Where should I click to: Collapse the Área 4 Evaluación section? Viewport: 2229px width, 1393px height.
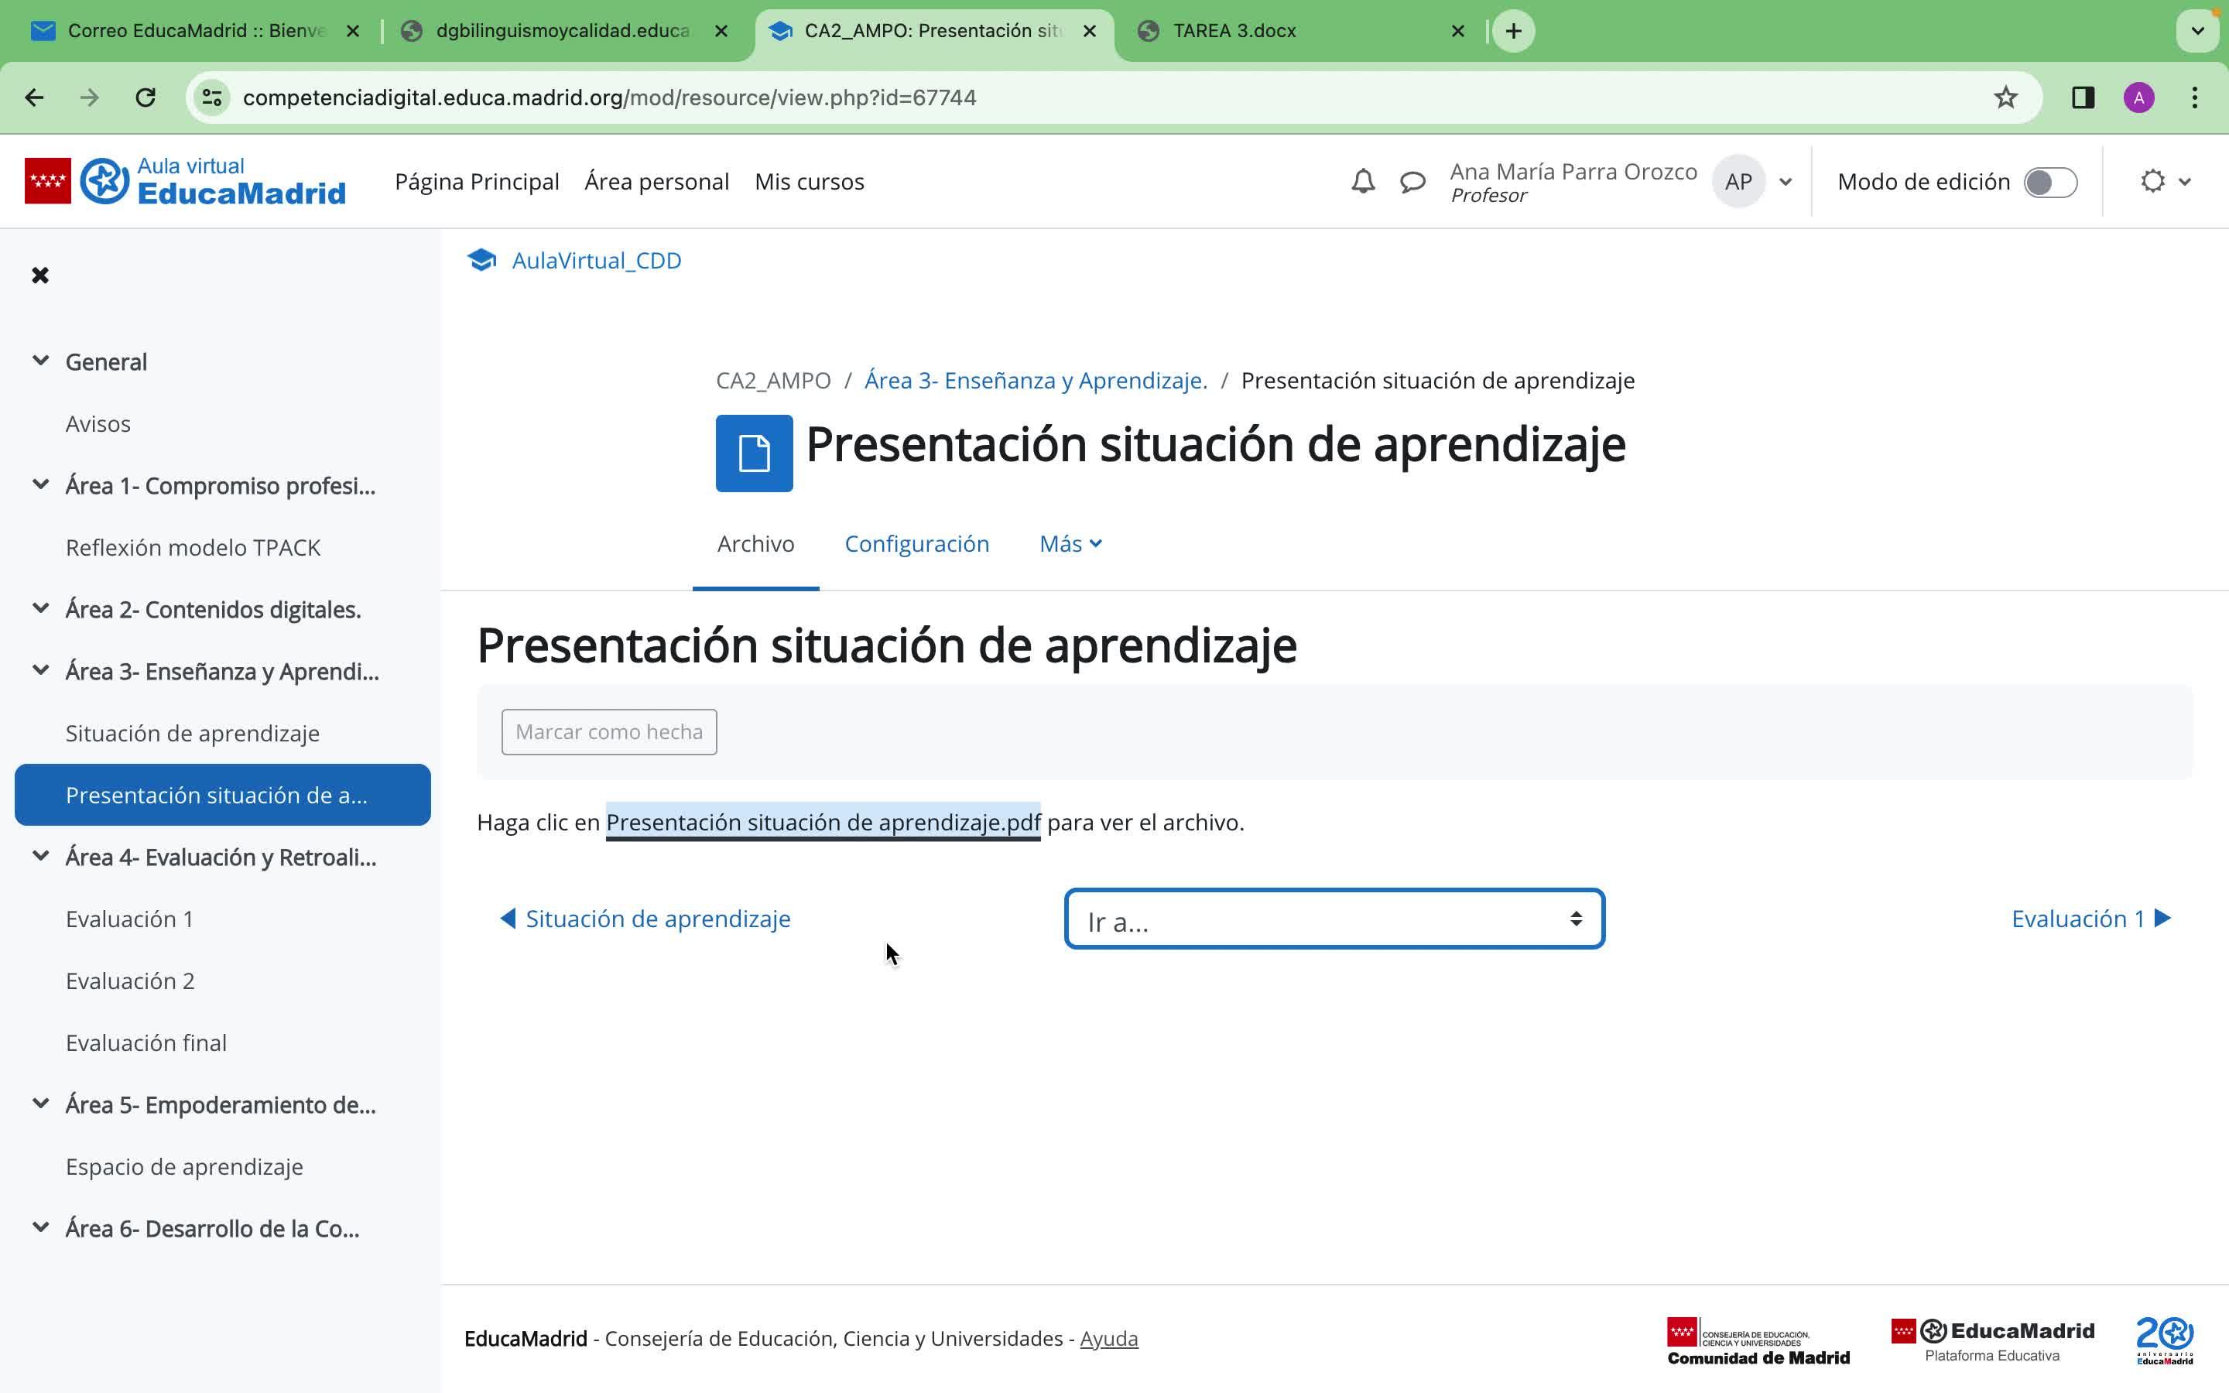tap(40, 857)
